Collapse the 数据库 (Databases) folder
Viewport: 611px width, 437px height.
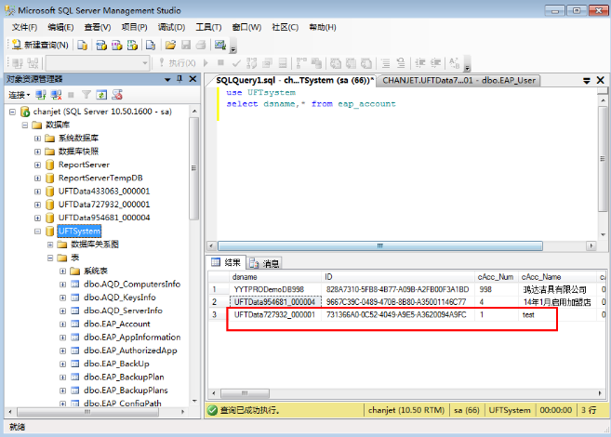tap(25, 126)
